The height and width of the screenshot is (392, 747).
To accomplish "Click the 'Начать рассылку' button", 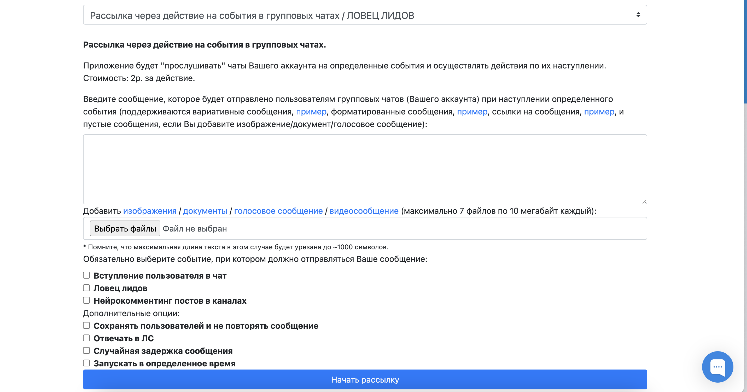I will pos(365,379).
